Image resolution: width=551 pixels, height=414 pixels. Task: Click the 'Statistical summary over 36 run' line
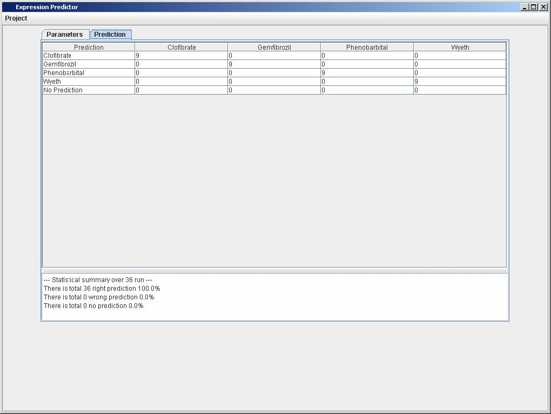point(98,280)
